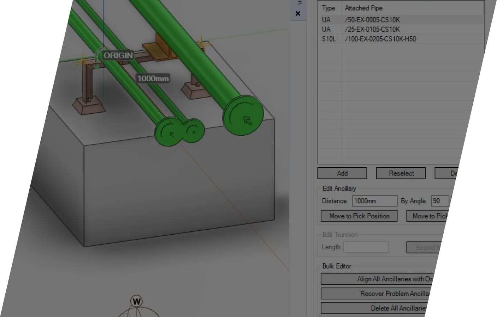497x317 pixels.
Task: Click the Type column header
Action: point(329,8)
